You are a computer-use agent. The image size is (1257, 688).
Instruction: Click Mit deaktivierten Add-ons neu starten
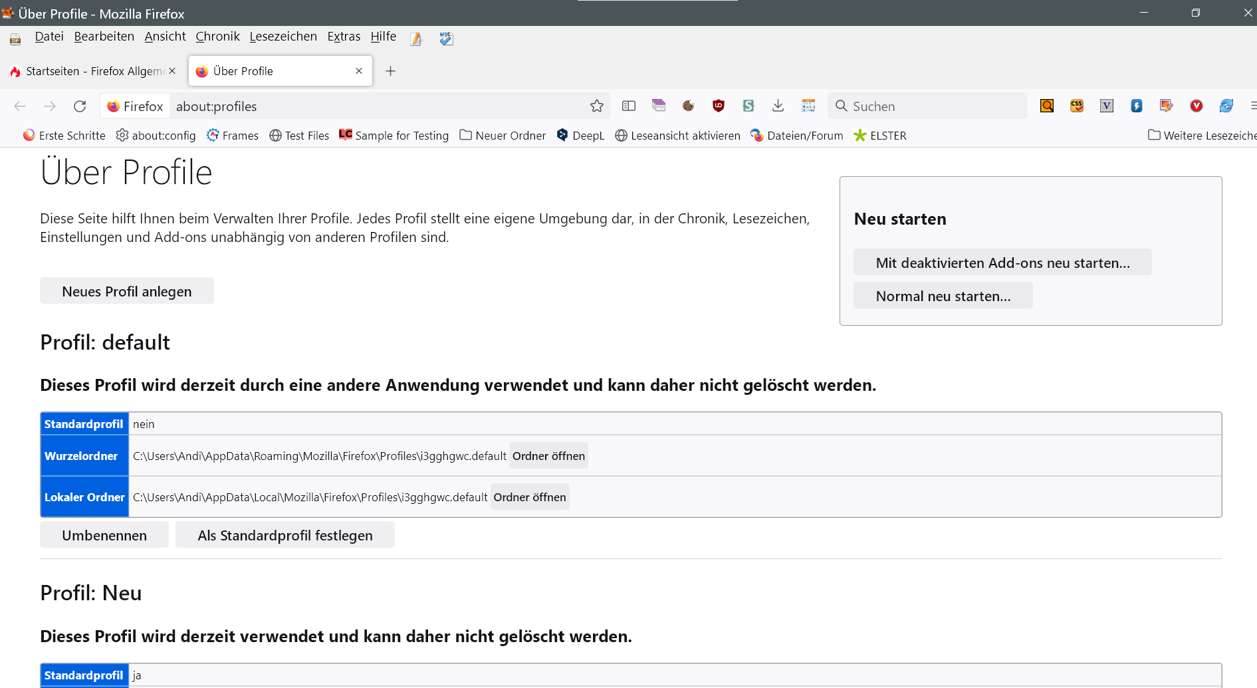click(x=1002, y=263)
